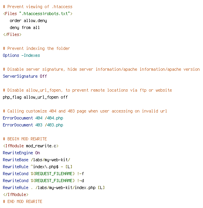Click the "# Prevent viewing of .htaccess" comment

37,7
